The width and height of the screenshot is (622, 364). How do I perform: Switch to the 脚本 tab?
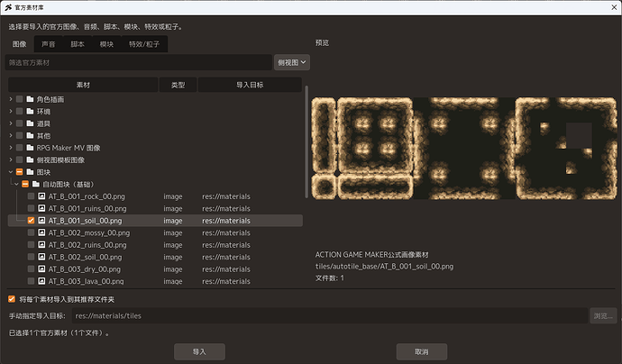tap(78, 44)
